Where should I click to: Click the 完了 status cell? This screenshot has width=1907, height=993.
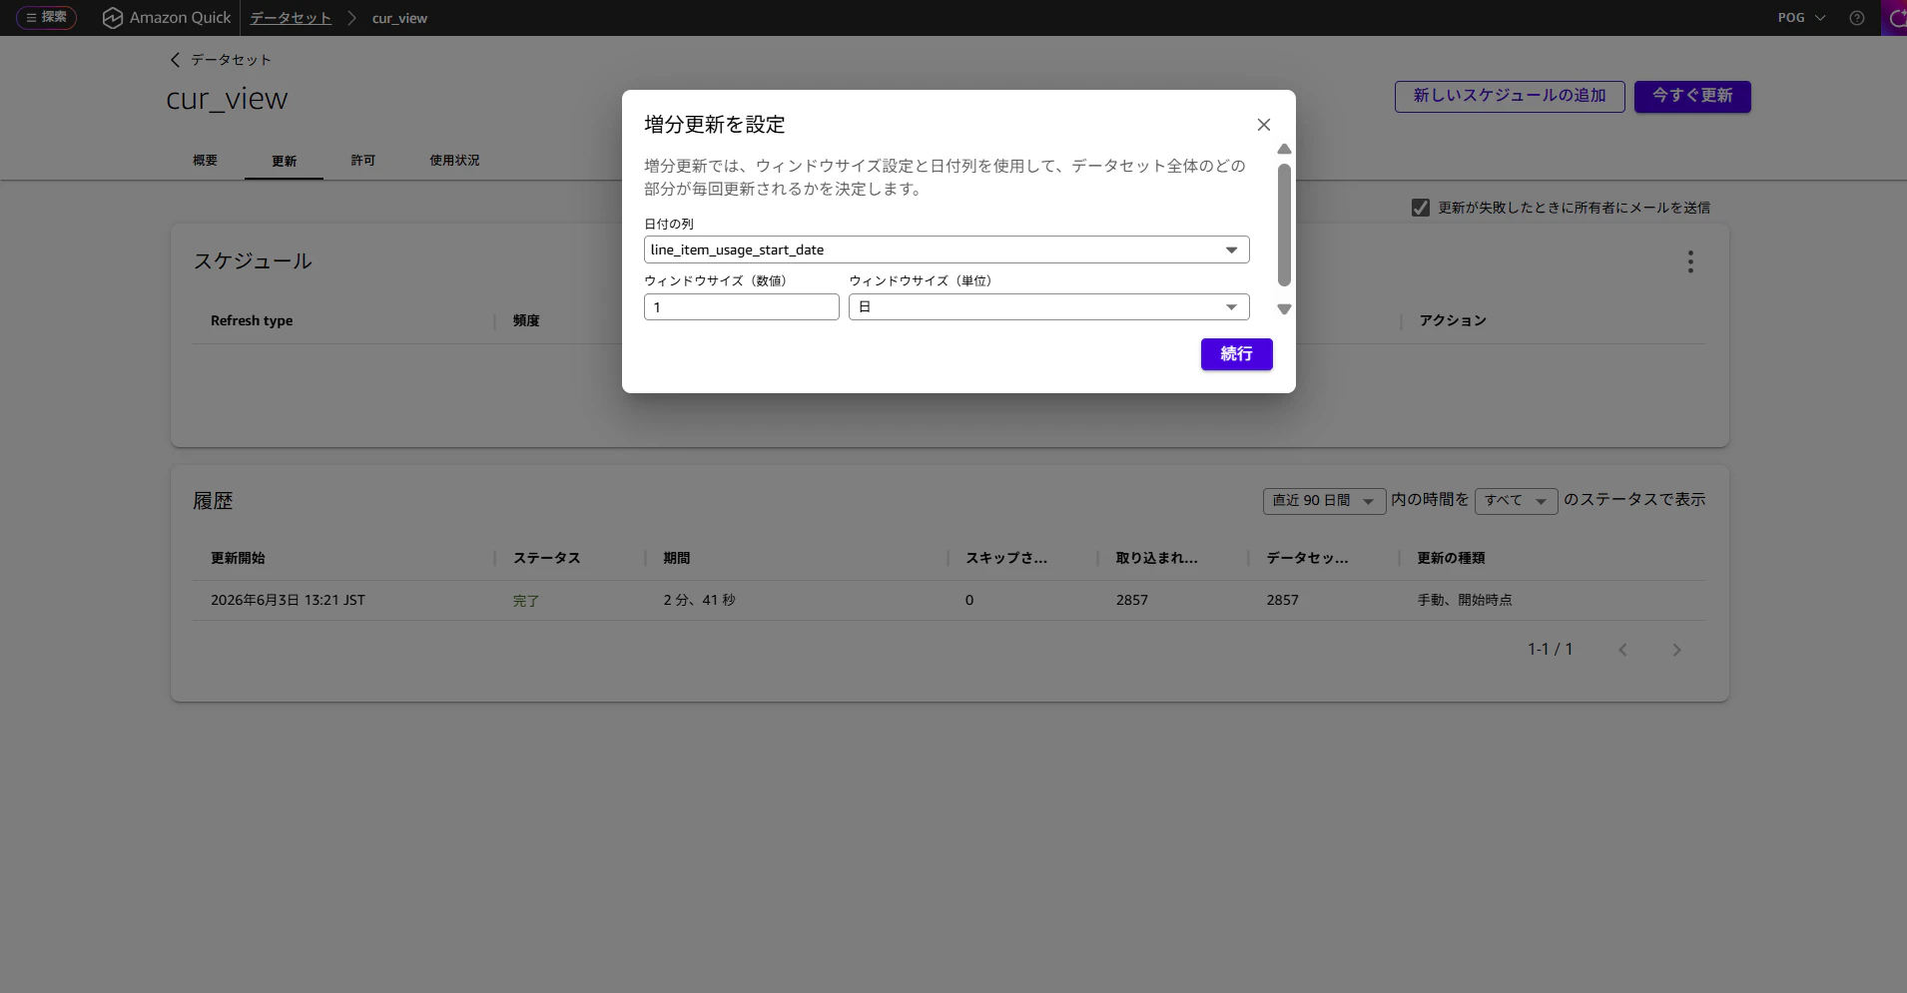click(x=526, y=601)
